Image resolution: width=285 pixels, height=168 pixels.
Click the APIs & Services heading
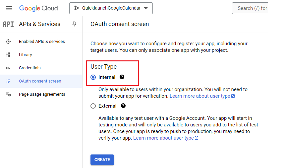[x=40, y=24]
